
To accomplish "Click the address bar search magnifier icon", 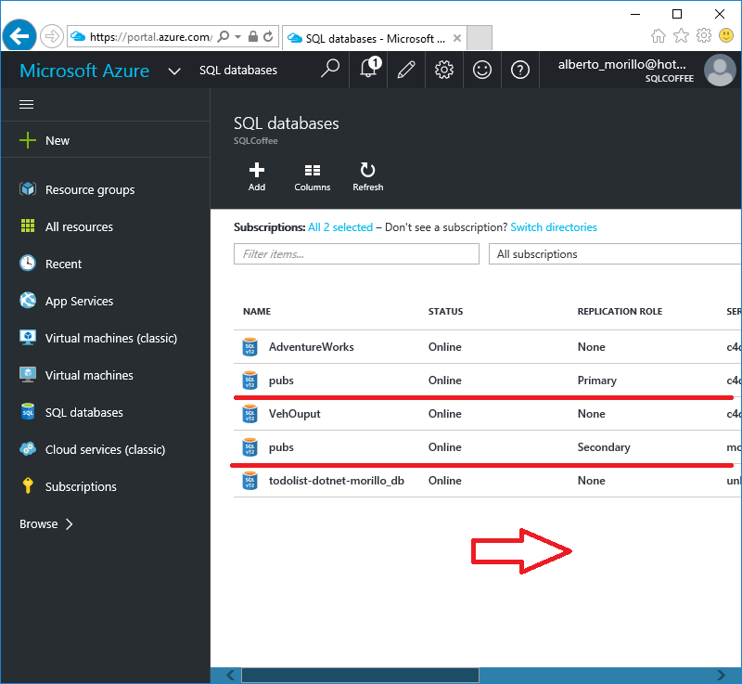I will (224, 36).
